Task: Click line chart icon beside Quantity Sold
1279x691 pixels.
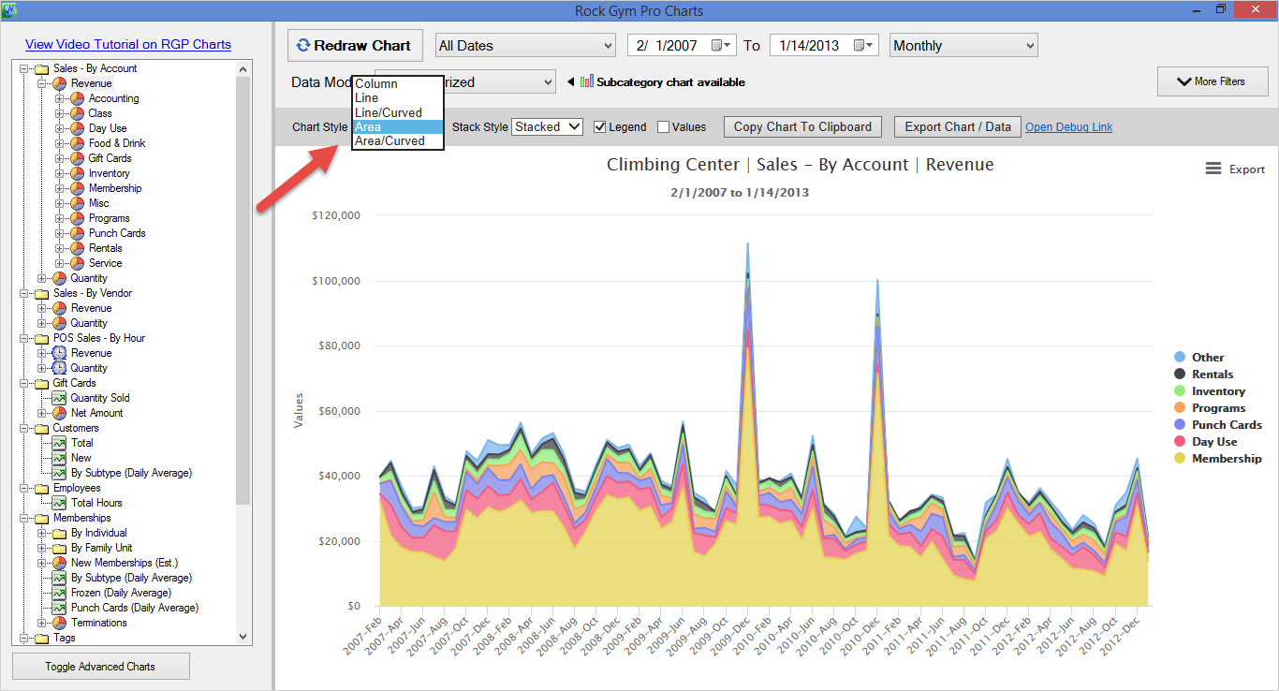Action: [x=59, y=398]
